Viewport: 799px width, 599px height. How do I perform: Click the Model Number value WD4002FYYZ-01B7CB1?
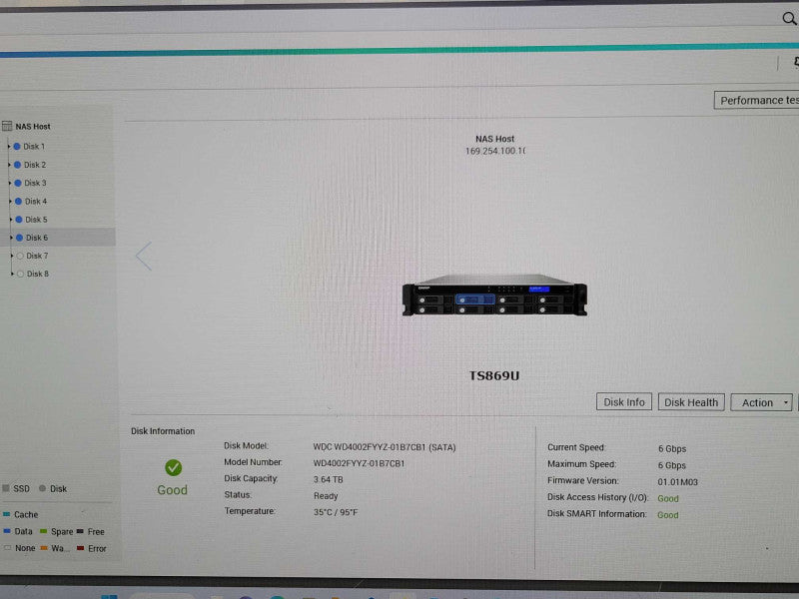[359, 463]
